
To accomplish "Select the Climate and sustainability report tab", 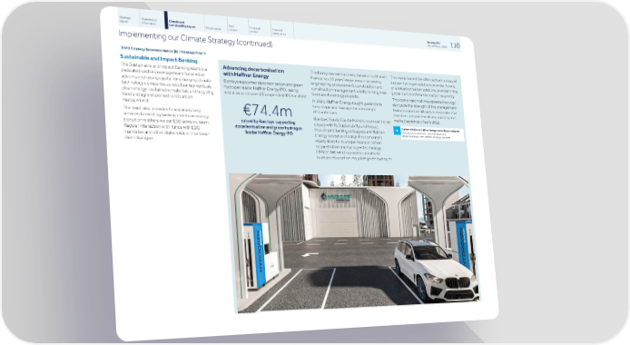I will pos(184,24).
